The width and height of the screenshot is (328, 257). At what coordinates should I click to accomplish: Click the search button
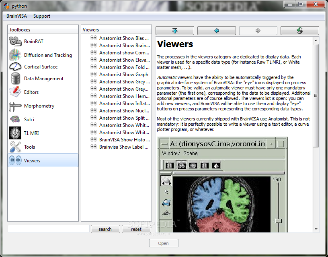click(x=105, y=229)
